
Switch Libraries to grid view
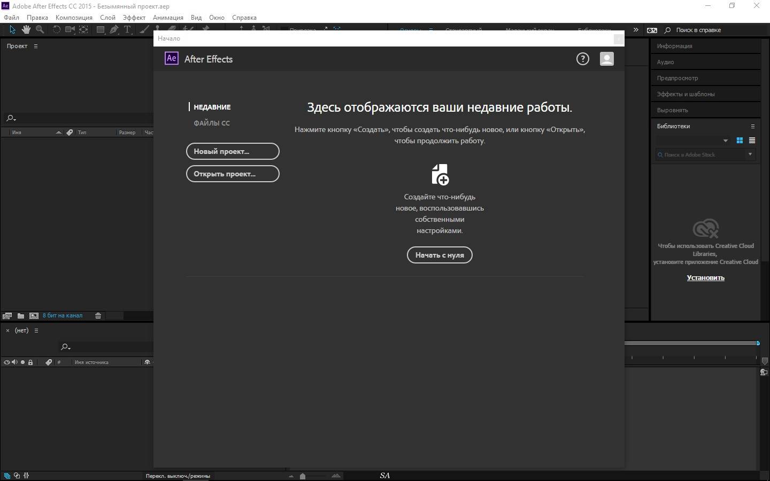pos(740,141)
